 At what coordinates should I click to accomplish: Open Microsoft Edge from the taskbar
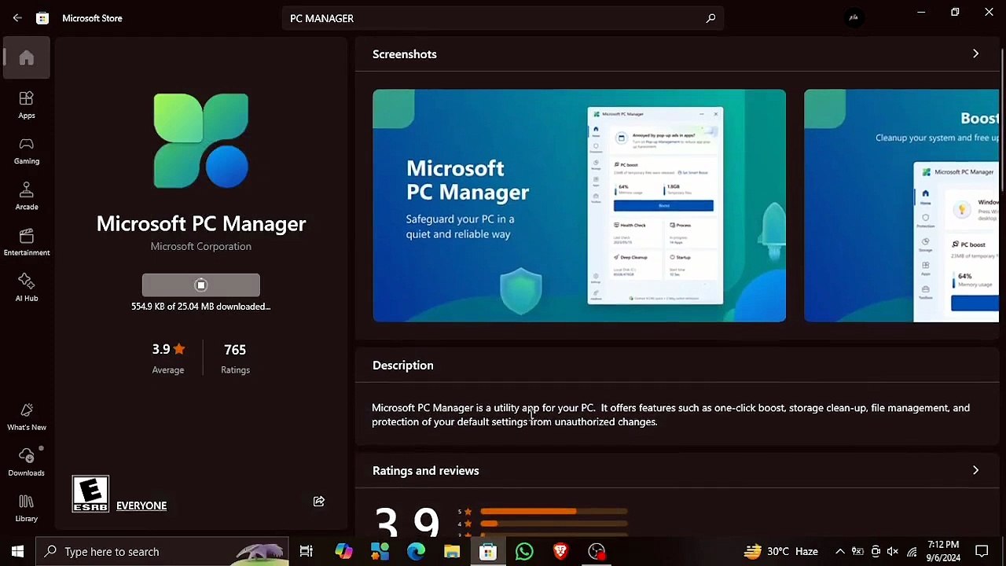point(416,552)
